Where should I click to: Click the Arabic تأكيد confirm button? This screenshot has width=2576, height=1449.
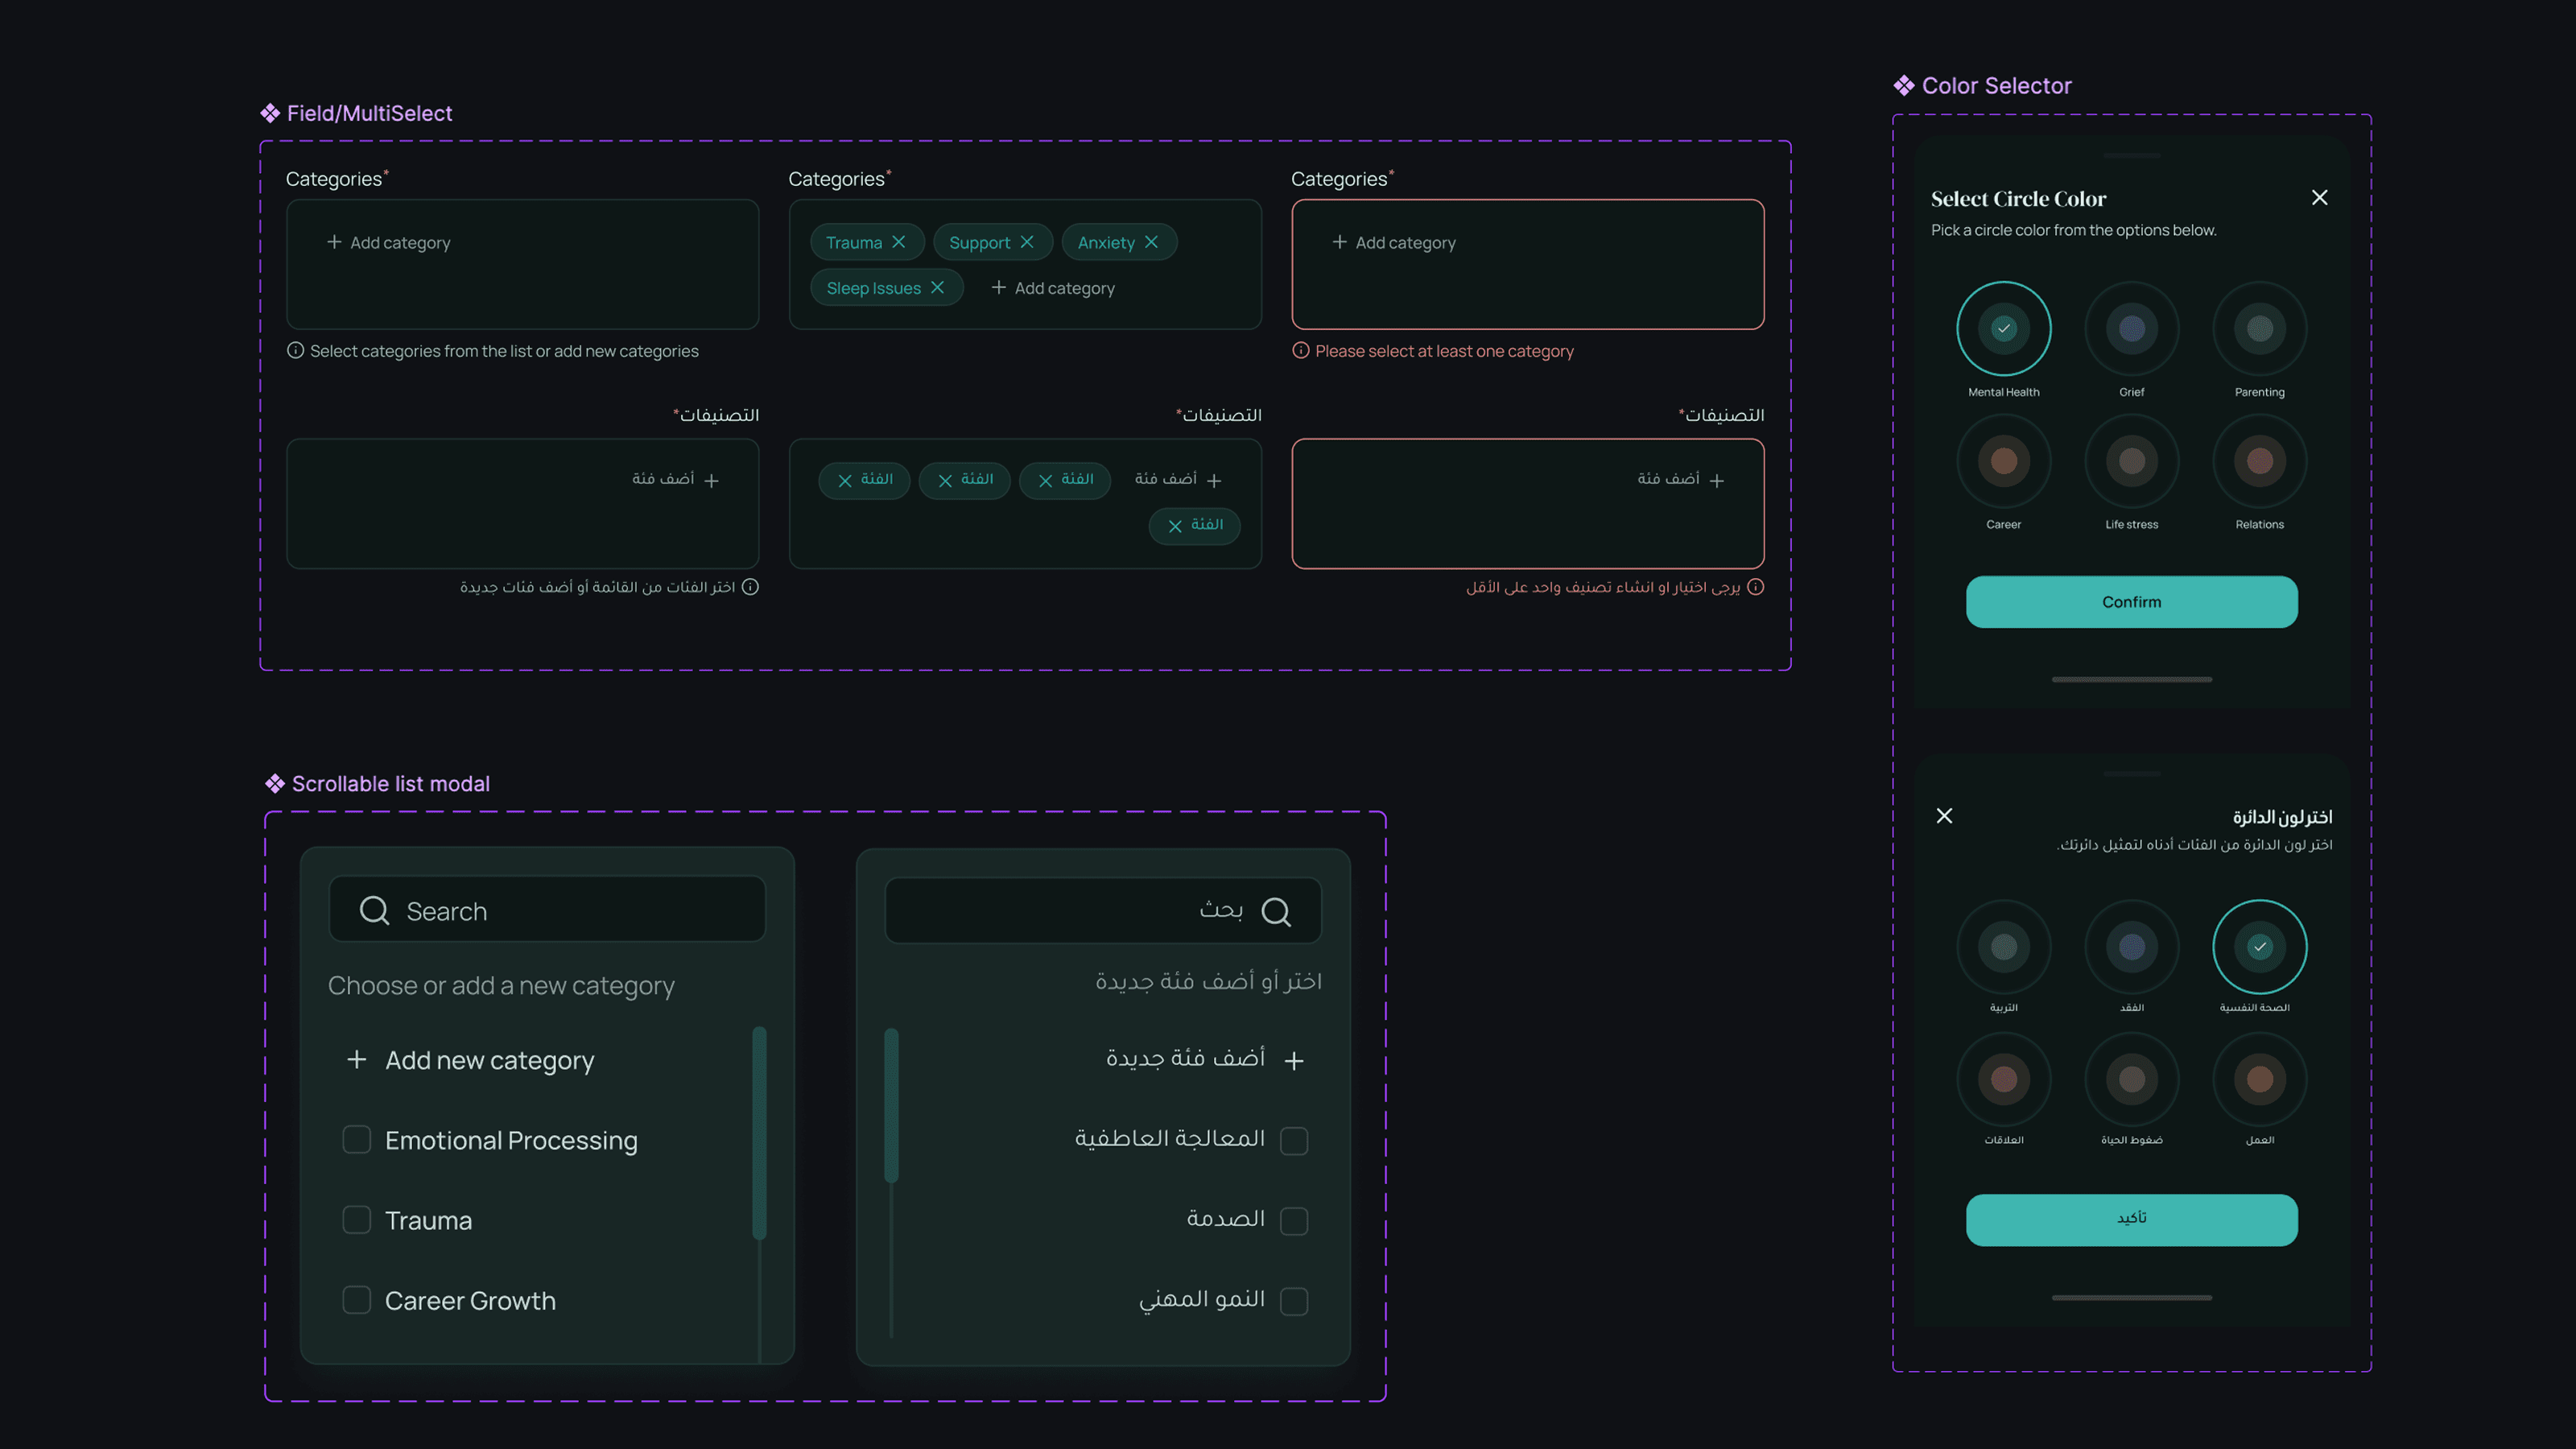[2131, 1219]
